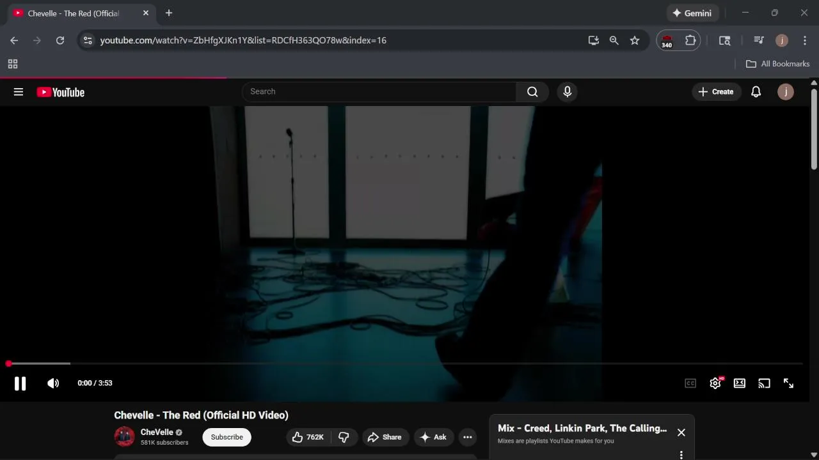The width and height of the screenshot is (819, 460).
Task: Switch to theater mode
Action: [x=740, y=383]
